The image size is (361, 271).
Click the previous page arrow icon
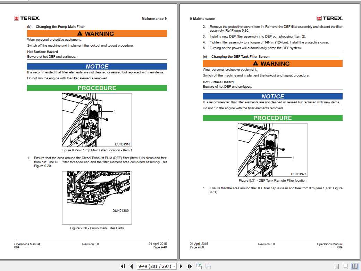coord(131,266)
